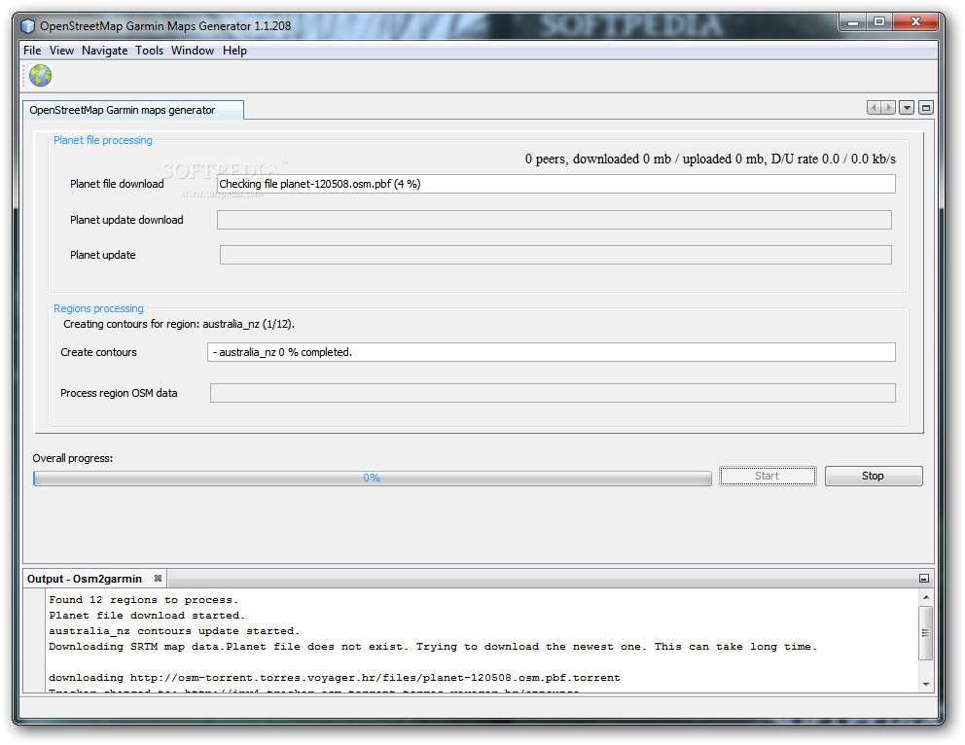Click the globe icon in toolbar
The image size is (965, 745).
[41, 76]
